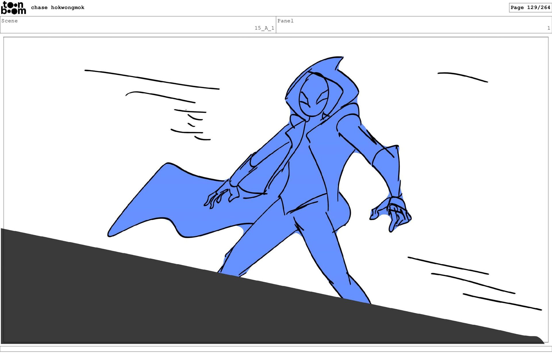The image size is (552, 357).
Task: Click the character's hooded face
Action: [x=313, y=96]
